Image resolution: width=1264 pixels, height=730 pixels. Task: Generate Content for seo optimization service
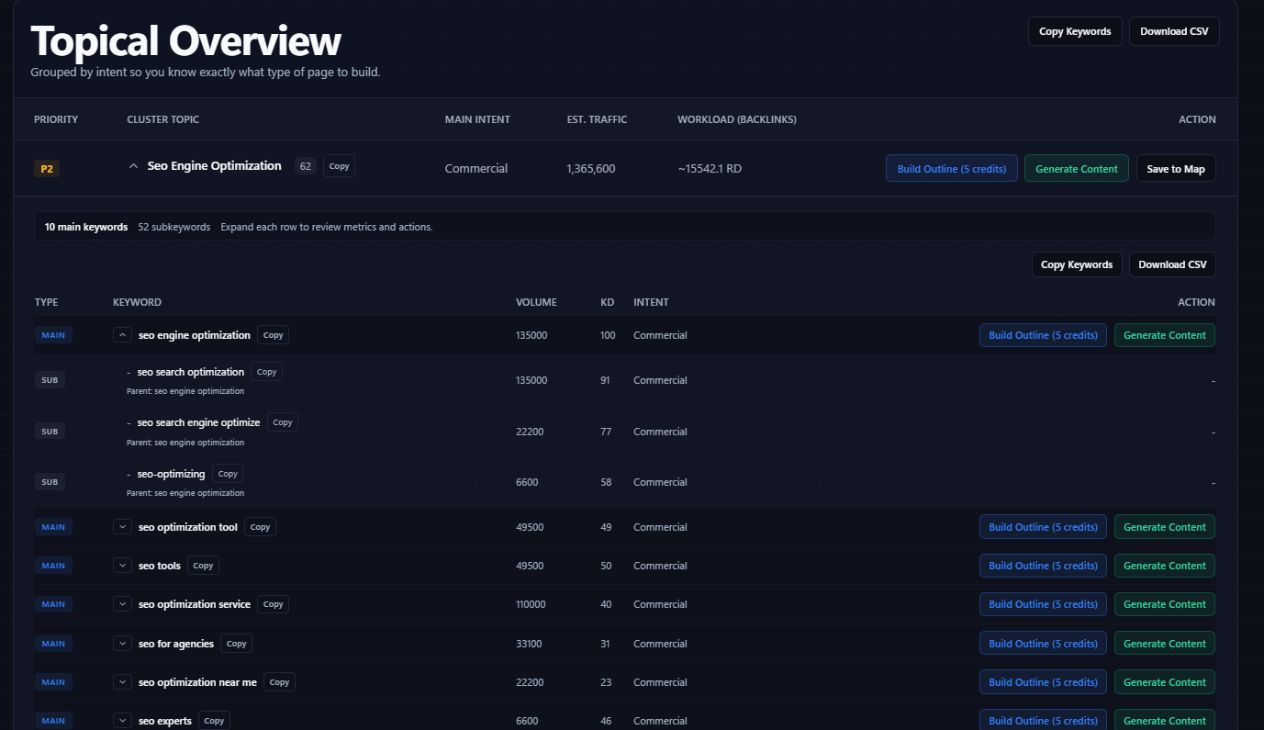point(1165,604)
